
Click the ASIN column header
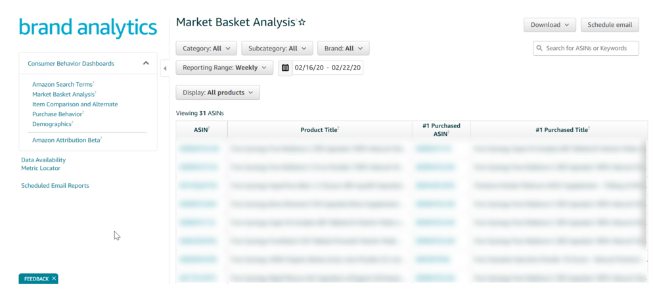202,130
